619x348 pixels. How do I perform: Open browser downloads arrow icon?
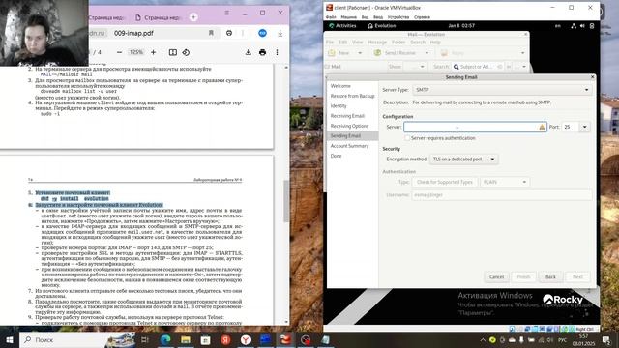pos(280,33)
